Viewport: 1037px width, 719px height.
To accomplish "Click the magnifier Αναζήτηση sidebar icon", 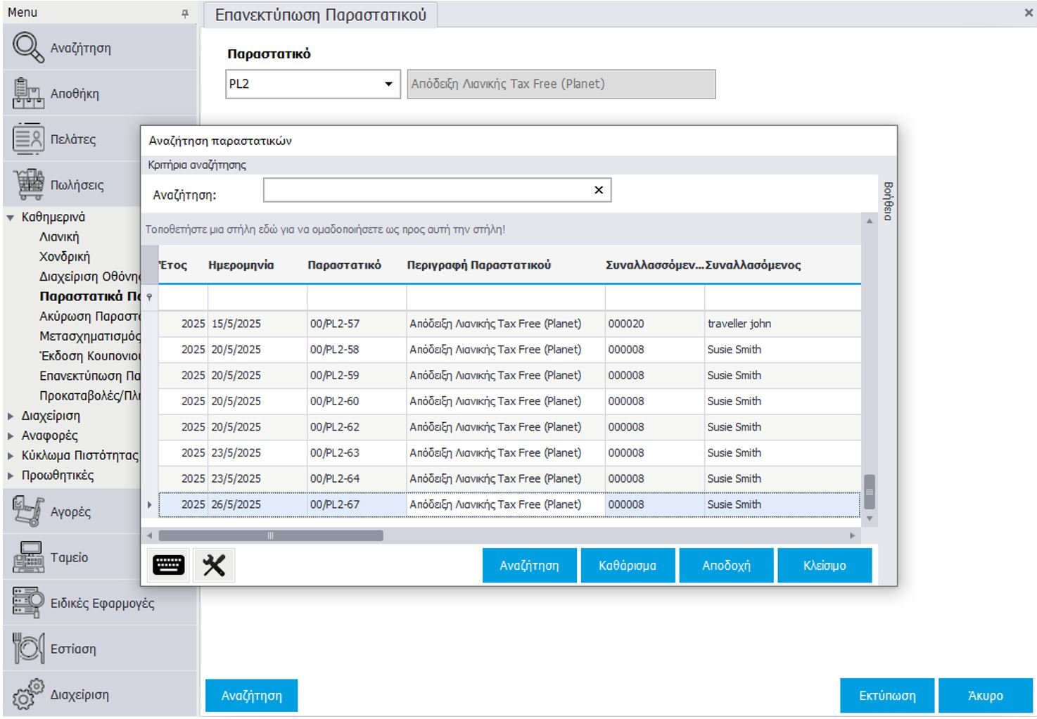I will tap(28, 47).
